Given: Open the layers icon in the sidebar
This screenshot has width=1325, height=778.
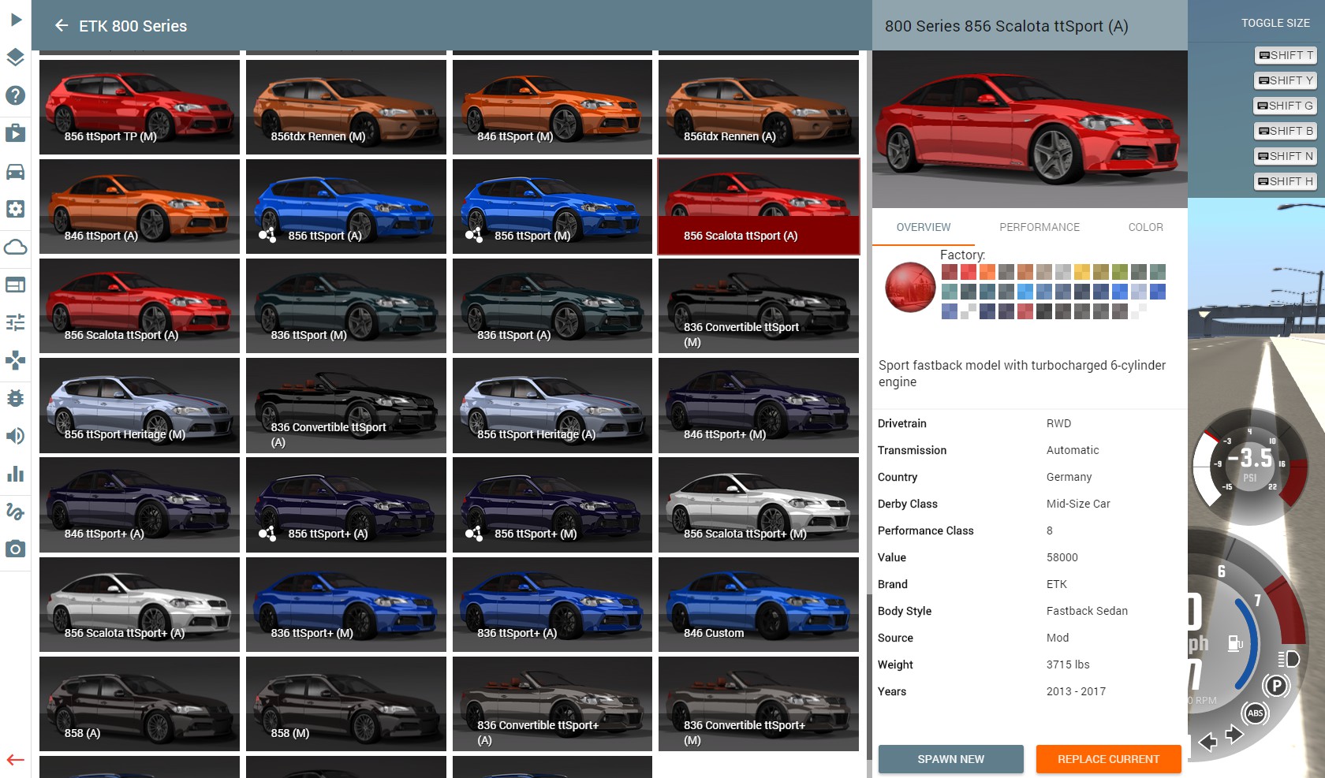Looking at the screenshot, I should (x=16, y=57).
